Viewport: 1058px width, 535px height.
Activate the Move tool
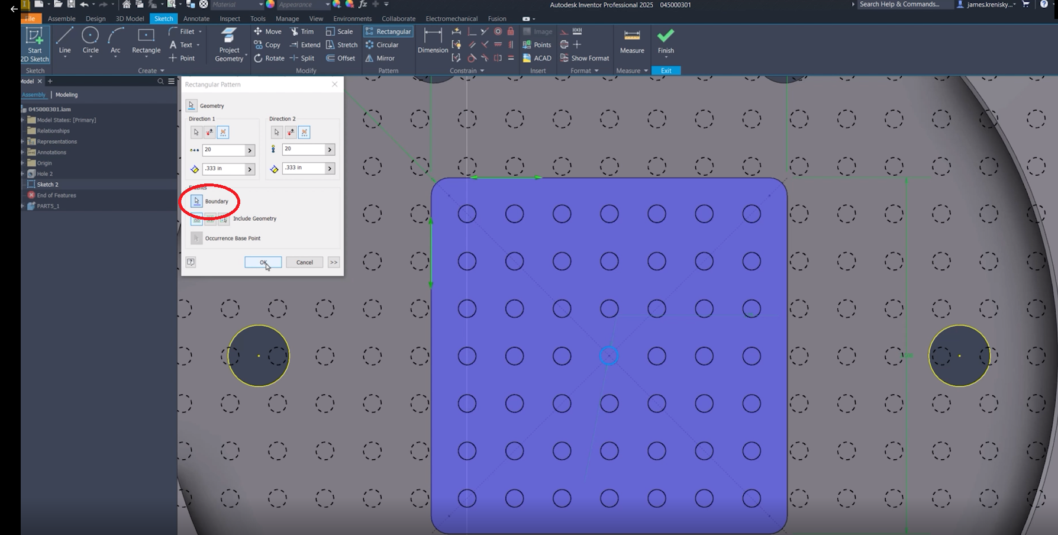[x=267, y=31]
